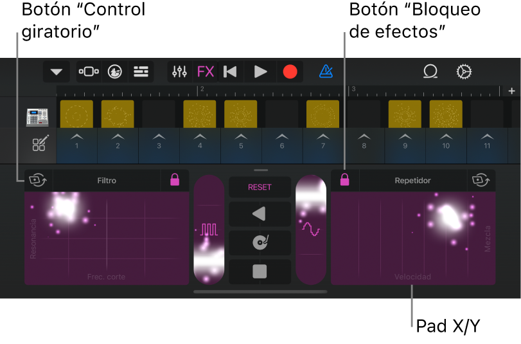Toggle the loop cell above column 4
The image size is (521, 344).
coord(200,114)
